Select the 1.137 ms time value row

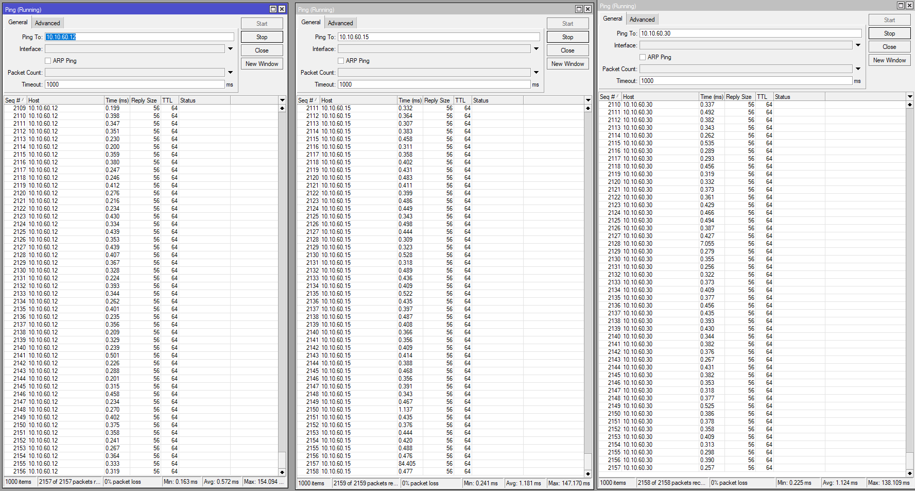[440, 410]
